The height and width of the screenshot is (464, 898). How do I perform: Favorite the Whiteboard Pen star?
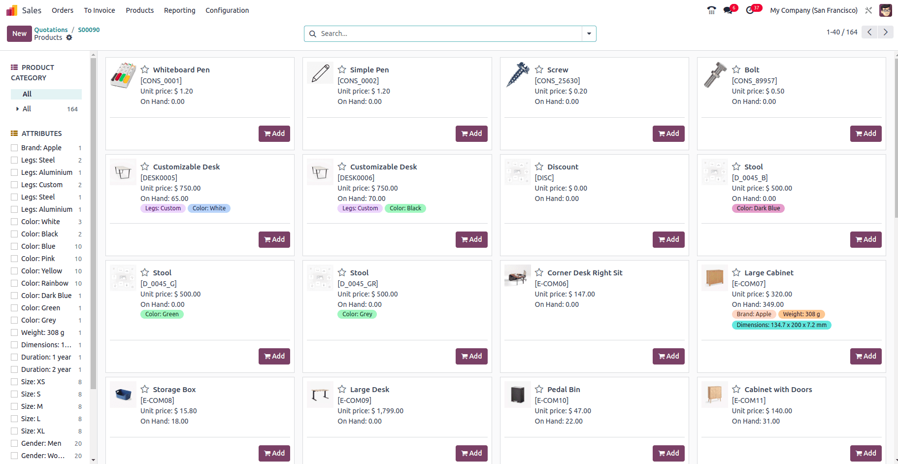point(145,69)
